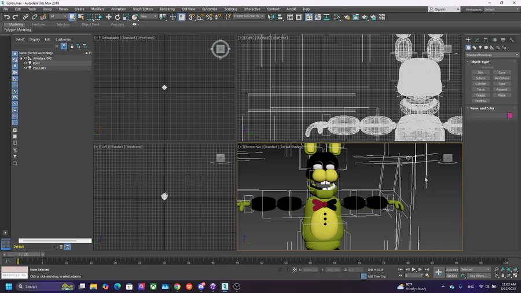This screenshot has width=521, height=293.
Task: Activate the Select and Link tool
Action: [25, 17]
